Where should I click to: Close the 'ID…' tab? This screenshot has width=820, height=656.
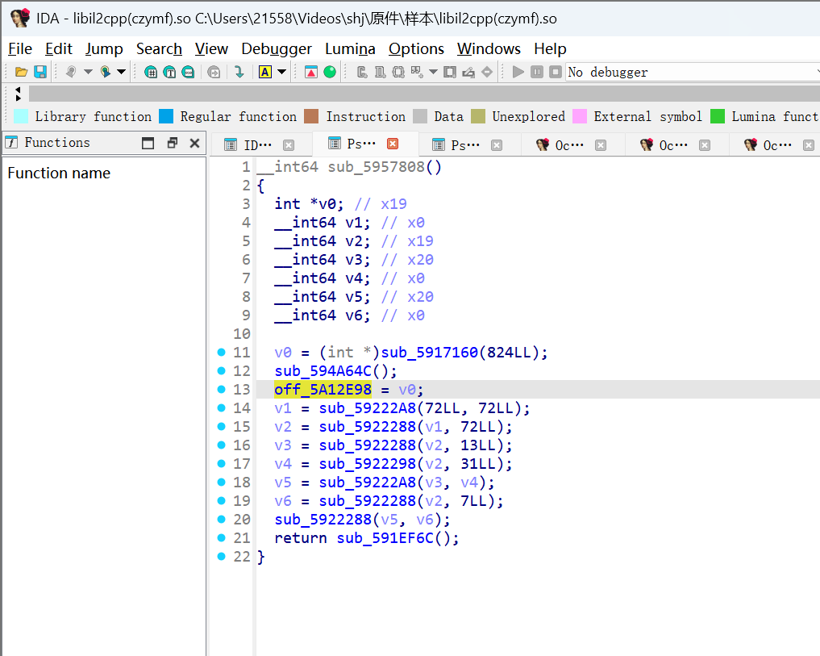pos(289,145)
